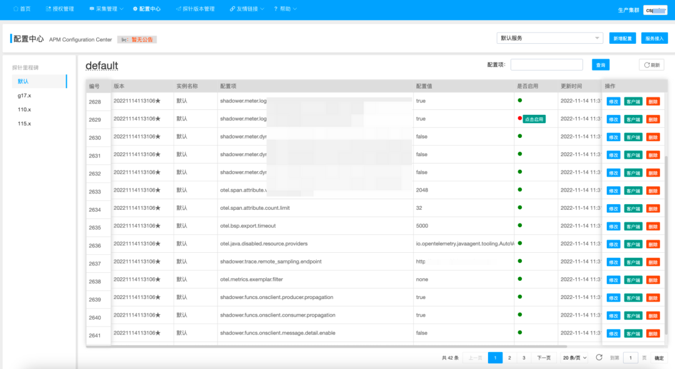Image resolution: width=675 pixels, height=369 pixels.
Task: Click 删除 for row 2638
Action: [653, 280]
